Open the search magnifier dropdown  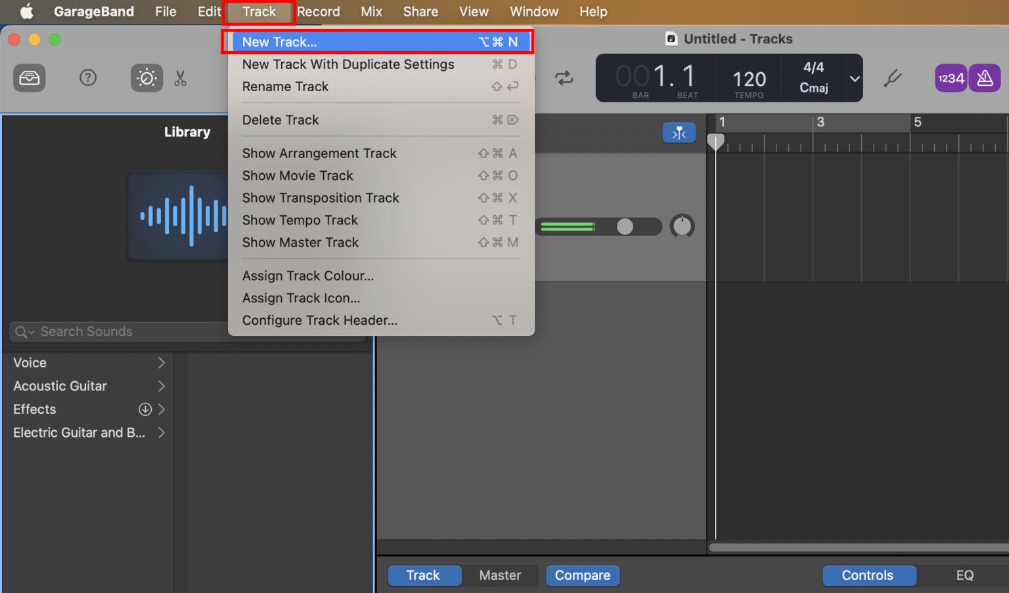pos(24,332)
